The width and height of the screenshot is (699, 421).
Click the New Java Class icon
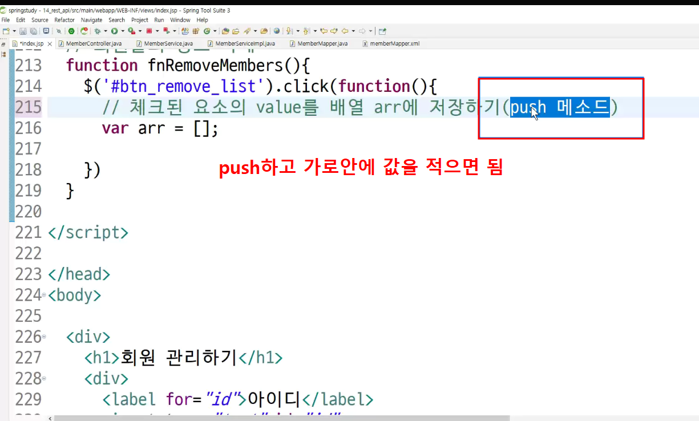206,31
